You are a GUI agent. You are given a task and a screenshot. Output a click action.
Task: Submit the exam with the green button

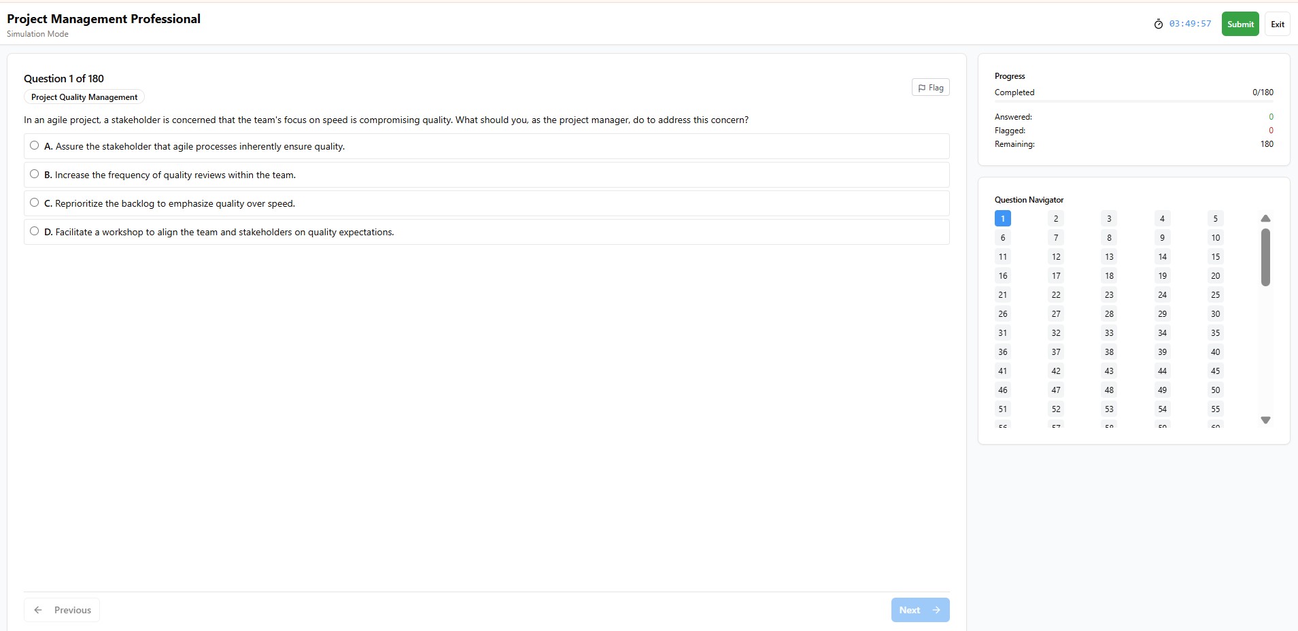1240,24
